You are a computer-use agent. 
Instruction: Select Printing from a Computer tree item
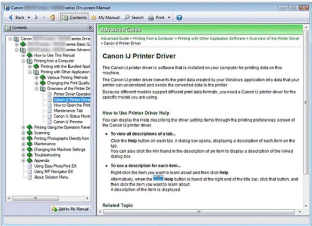[54, 61]
